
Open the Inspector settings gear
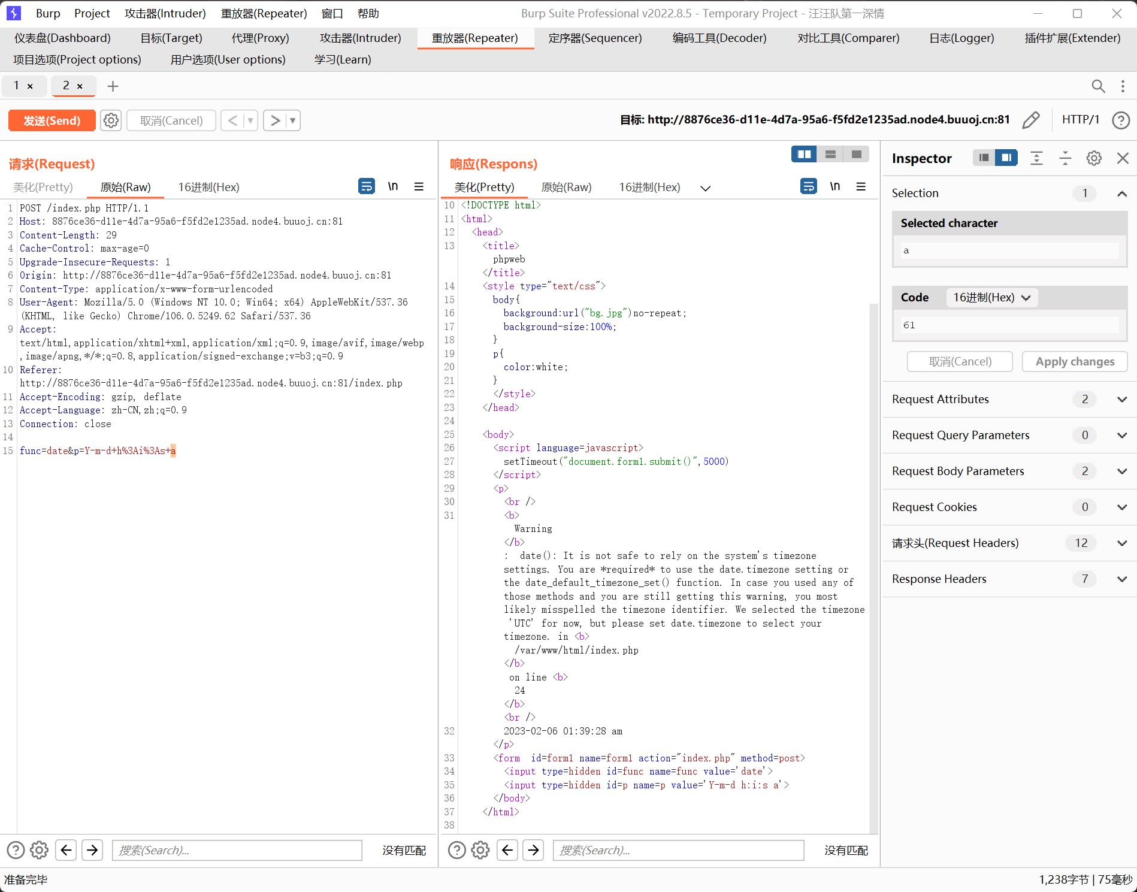click(1094, 158)
